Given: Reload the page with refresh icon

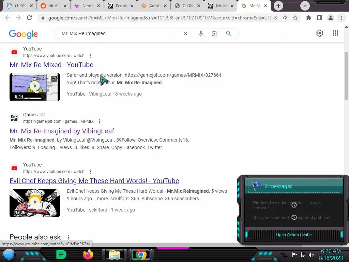Looking at the screenshot, I should point(29,18).
